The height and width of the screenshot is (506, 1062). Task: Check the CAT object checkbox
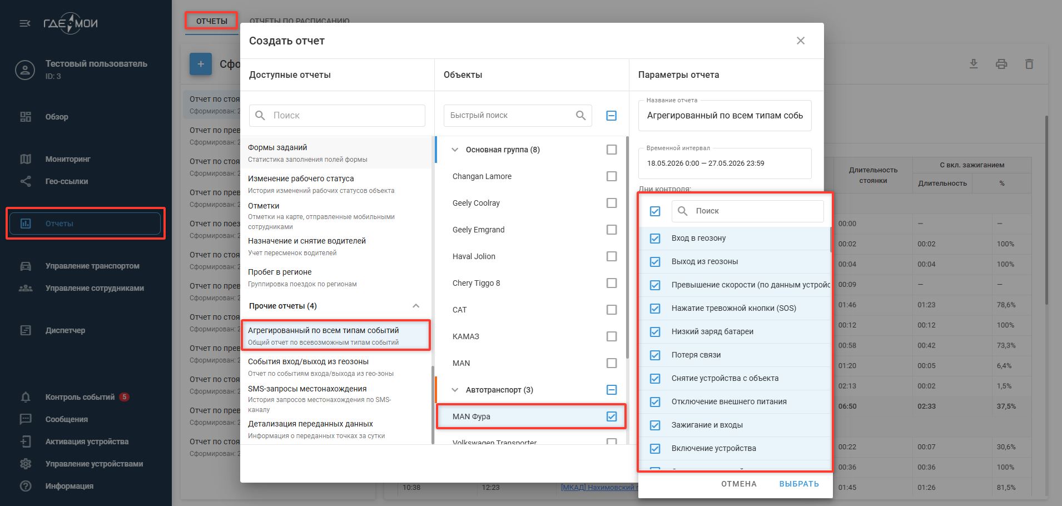coord(612,310)
